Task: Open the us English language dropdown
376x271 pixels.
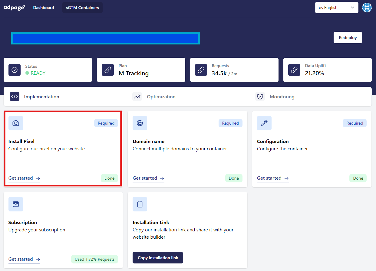Action: (337, 8)
